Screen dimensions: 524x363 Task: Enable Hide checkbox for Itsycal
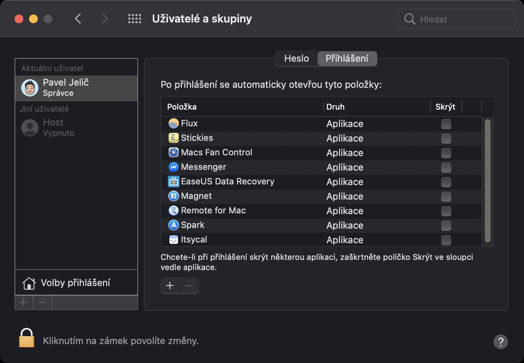pyautogui.click(x=446, y=240)
